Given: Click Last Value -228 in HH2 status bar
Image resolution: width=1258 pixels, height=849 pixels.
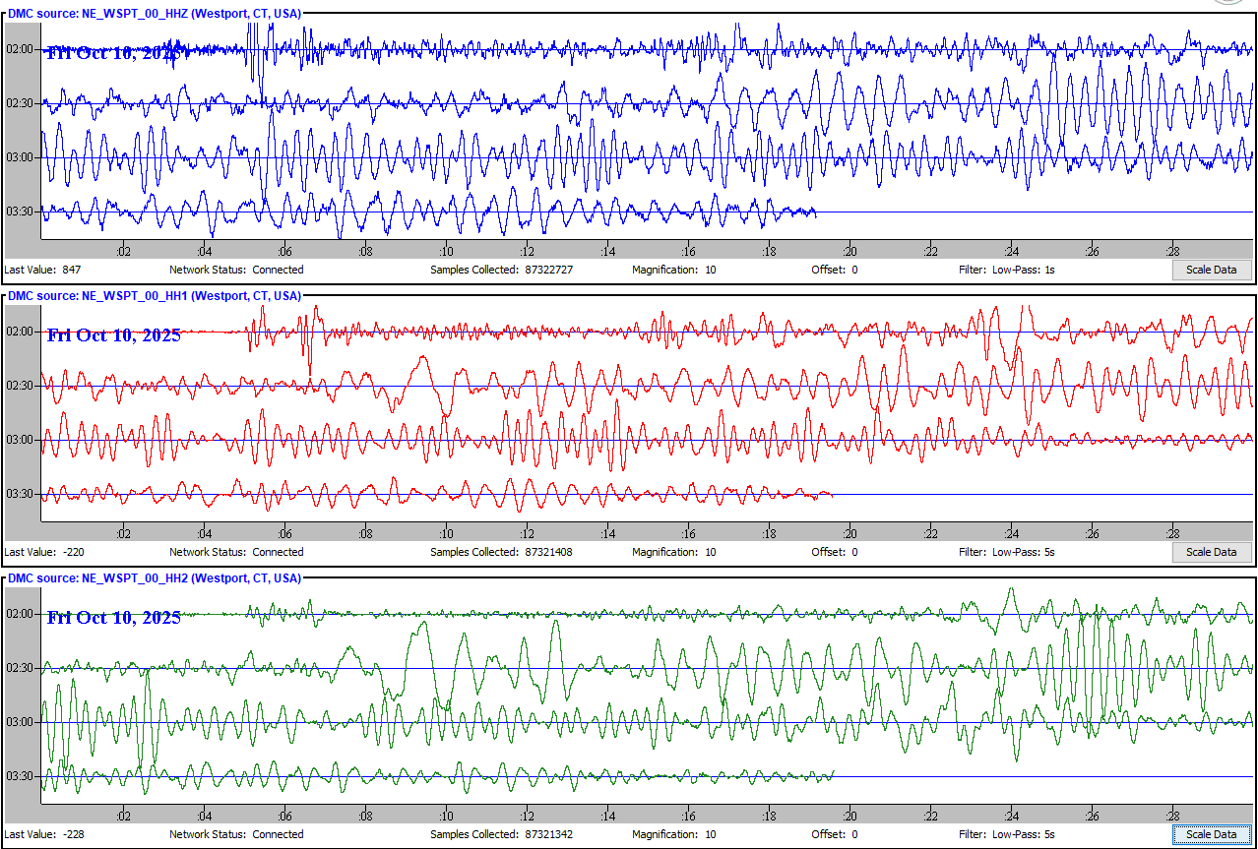Looking at the screenshot, I should [x=43, y=834].
